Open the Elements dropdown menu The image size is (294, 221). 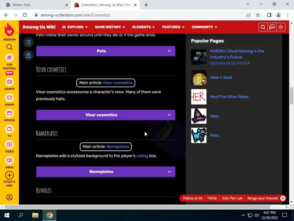pyautogui.click(x=144, y=27)
